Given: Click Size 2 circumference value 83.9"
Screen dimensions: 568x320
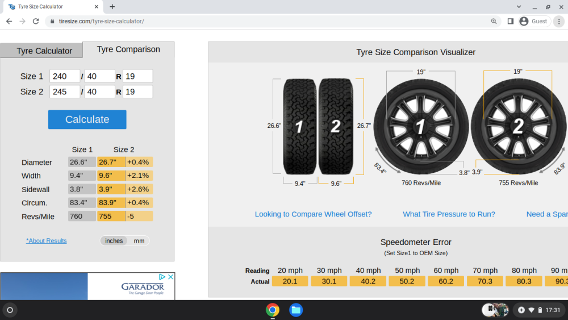Looking at the screenshot, I should pos(111,202).
